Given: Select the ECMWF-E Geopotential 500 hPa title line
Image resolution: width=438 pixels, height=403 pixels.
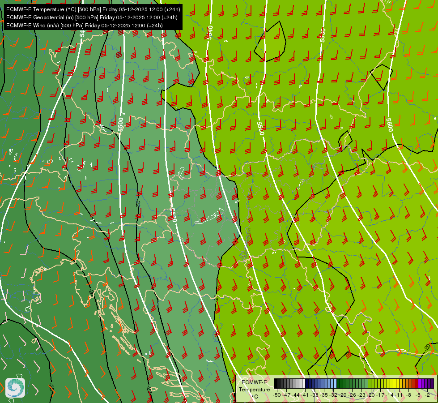Looking at the screenshot, I should (x=92, y=17).
